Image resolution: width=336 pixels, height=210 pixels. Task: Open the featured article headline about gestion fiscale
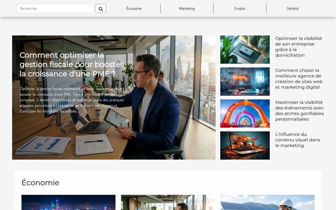coord(71,64)
